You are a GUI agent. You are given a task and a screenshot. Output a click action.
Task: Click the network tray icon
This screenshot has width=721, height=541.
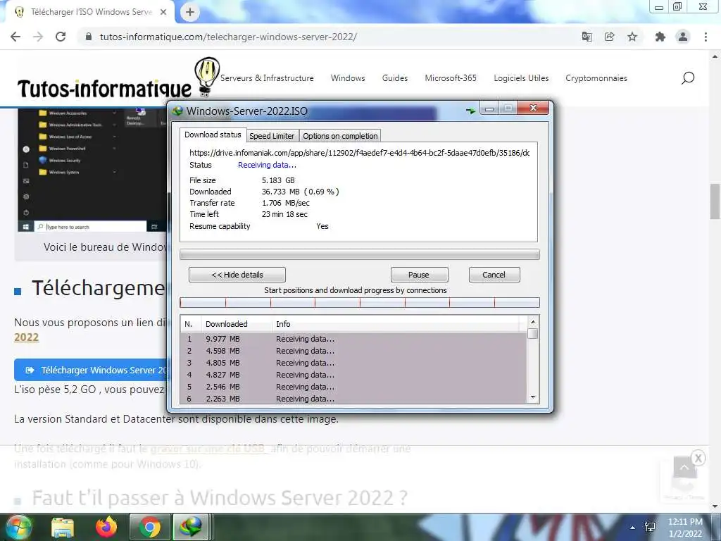650,528
